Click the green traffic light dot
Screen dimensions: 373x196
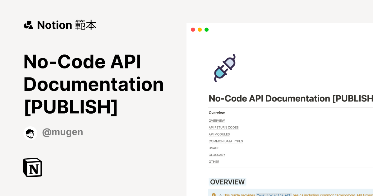pos(206,29)
